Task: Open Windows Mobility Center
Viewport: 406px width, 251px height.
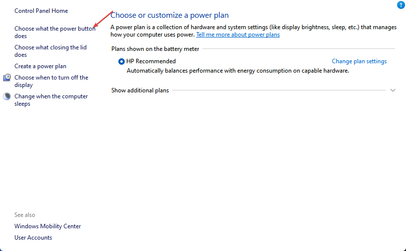Action: [48, 226]
